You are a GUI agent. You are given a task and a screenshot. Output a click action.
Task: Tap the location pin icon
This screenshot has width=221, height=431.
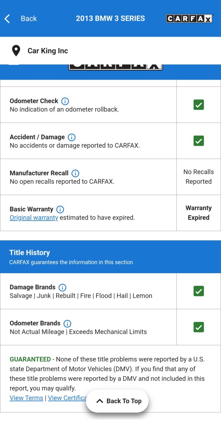(x=16, y=51)
